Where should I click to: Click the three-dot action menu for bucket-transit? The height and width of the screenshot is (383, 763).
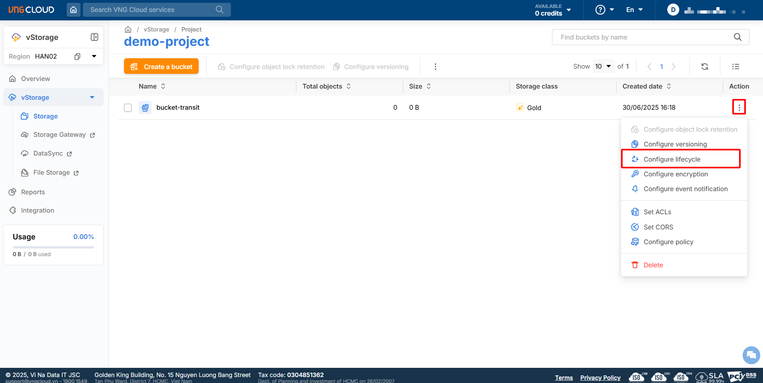coord(739,107)
